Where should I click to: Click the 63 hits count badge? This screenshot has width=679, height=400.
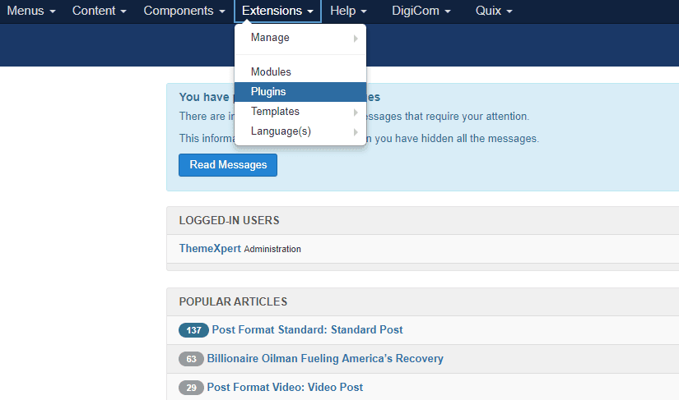[x=191, y=359]
